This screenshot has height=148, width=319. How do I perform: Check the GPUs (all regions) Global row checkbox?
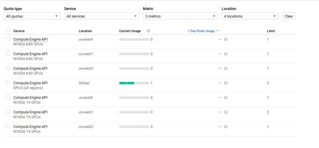coord(8,83)
